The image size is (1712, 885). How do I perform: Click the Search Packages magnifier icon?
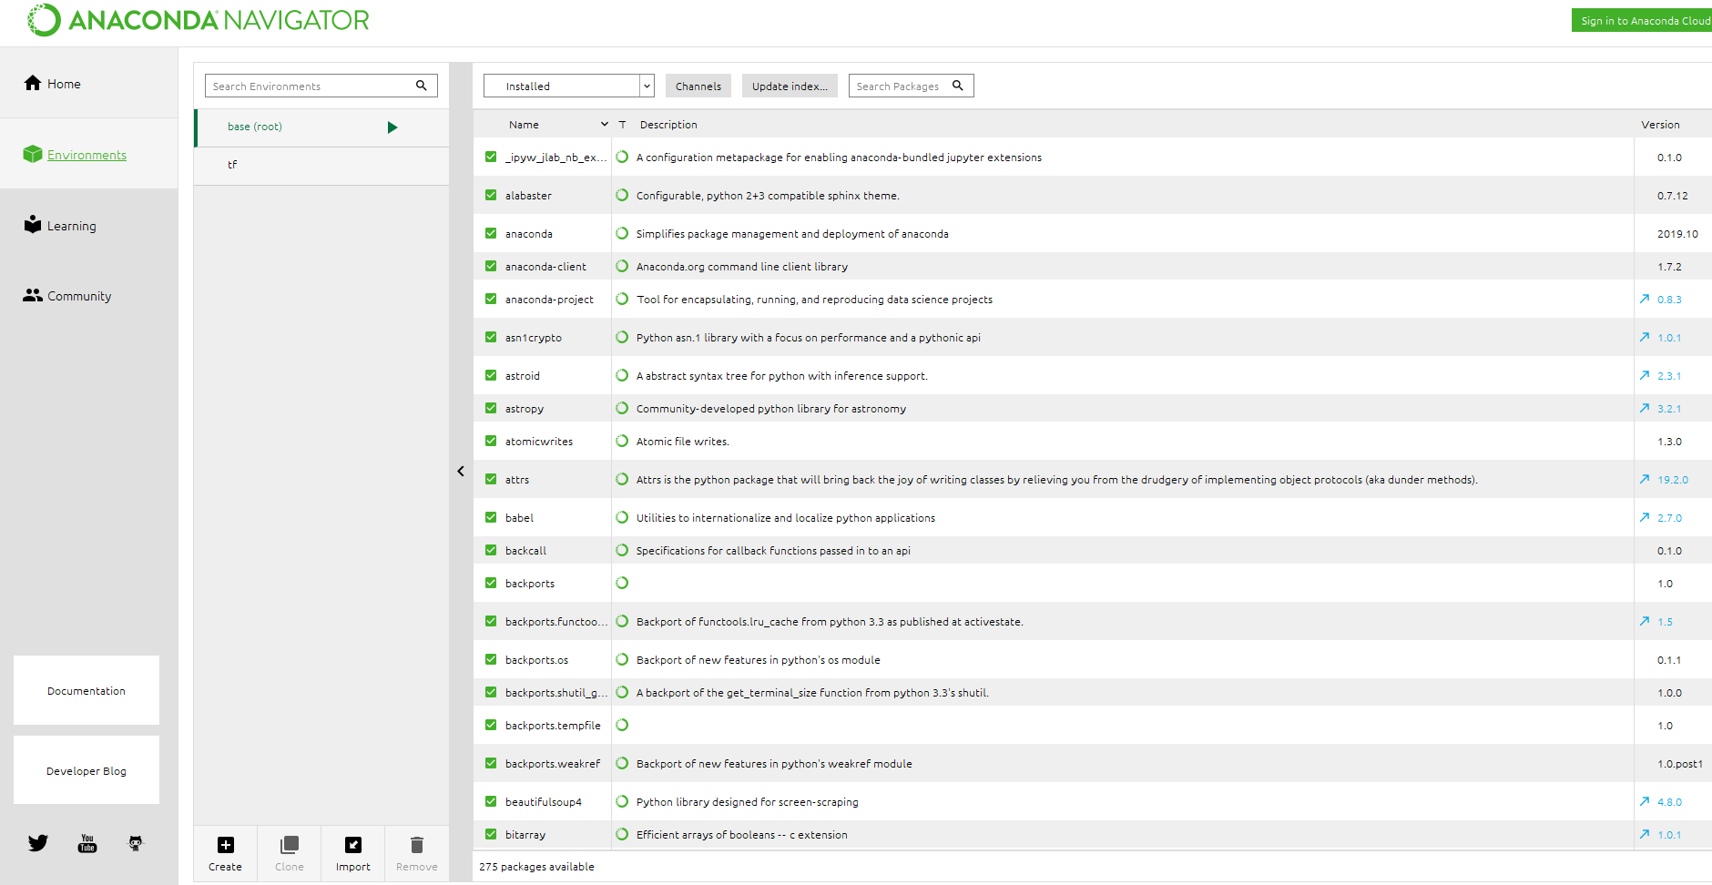pyautogui.click(x=958, y=86)
